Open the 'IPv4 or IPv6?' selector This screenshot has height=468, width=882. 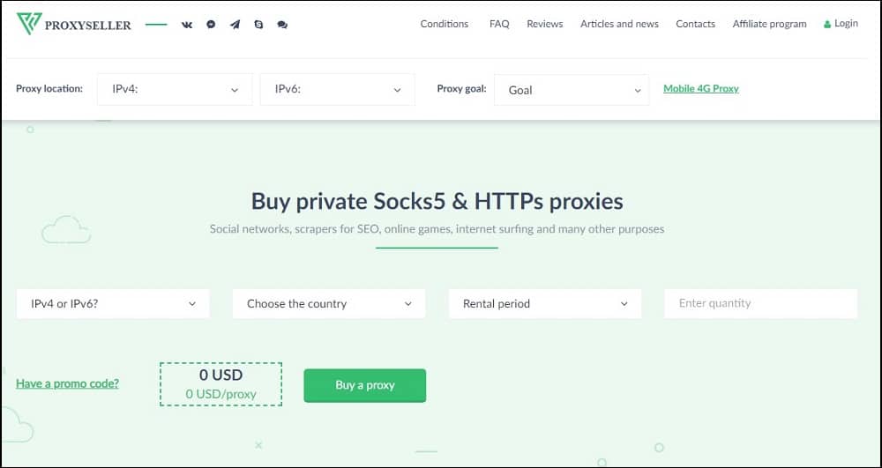pyautogui.click(x=113, y=304)
